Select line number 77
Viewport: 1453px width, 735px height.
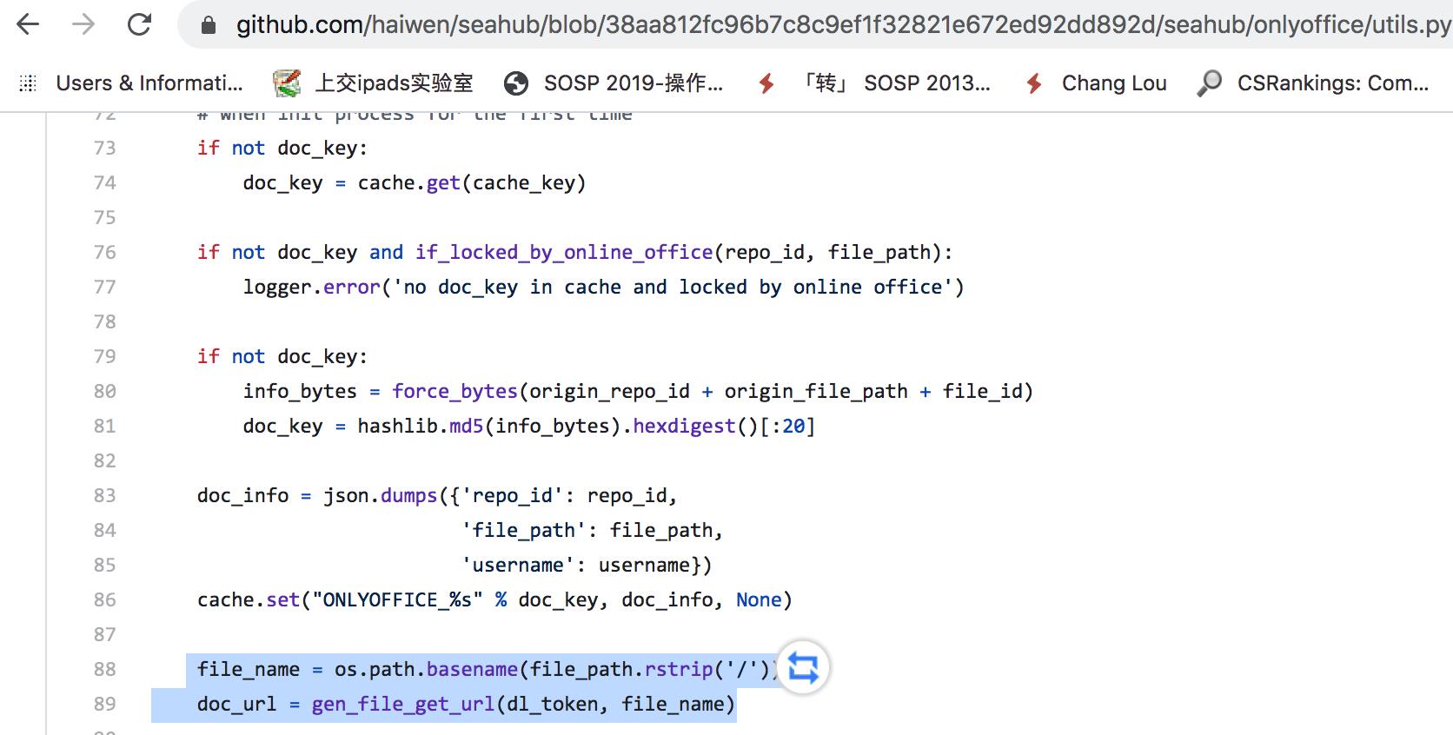pyautogui.click(x=104, y=287)
